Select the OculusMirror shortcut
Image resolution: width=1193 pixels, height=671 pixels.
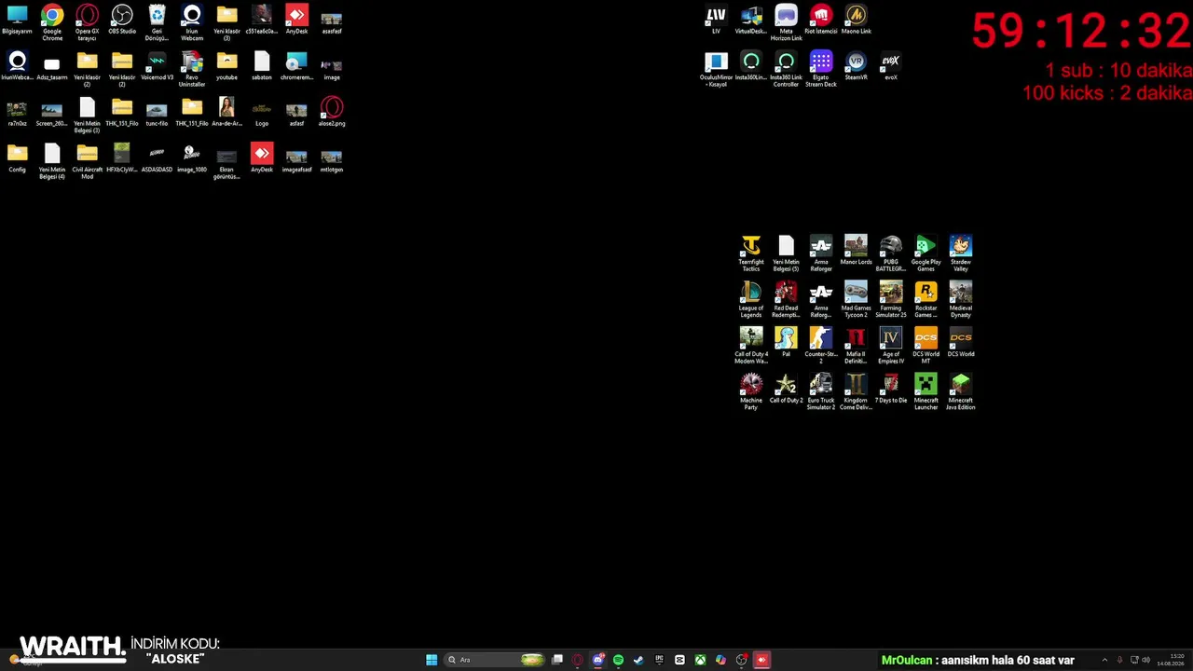(716, 69)
